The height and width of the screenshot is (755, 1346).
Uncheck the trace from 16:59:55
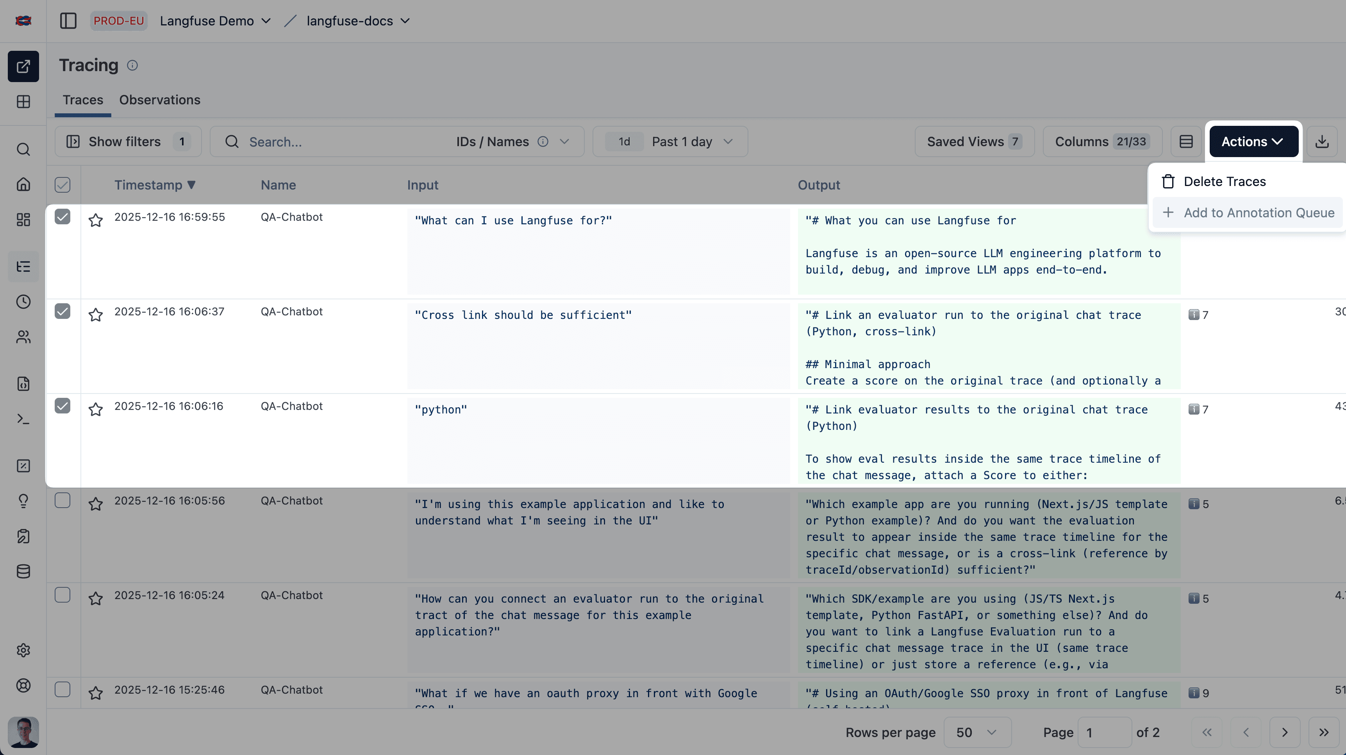(63, 217)
